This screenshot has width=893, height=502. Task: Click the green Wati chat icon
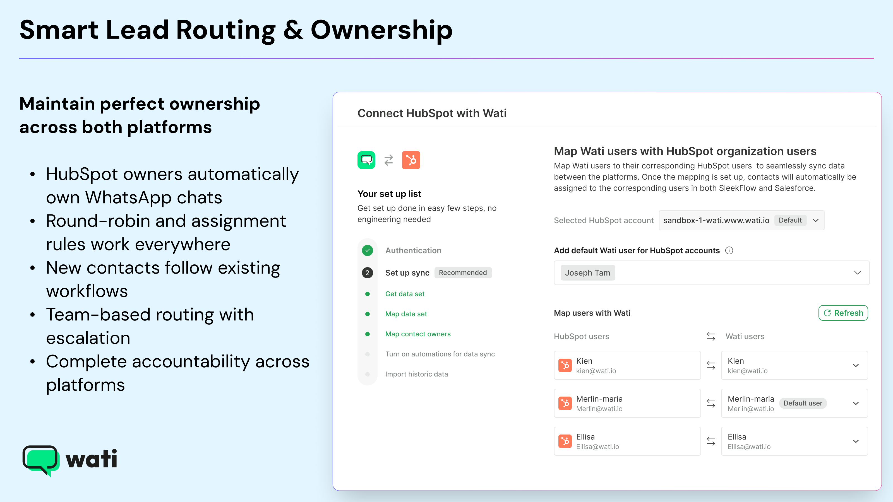366,160
